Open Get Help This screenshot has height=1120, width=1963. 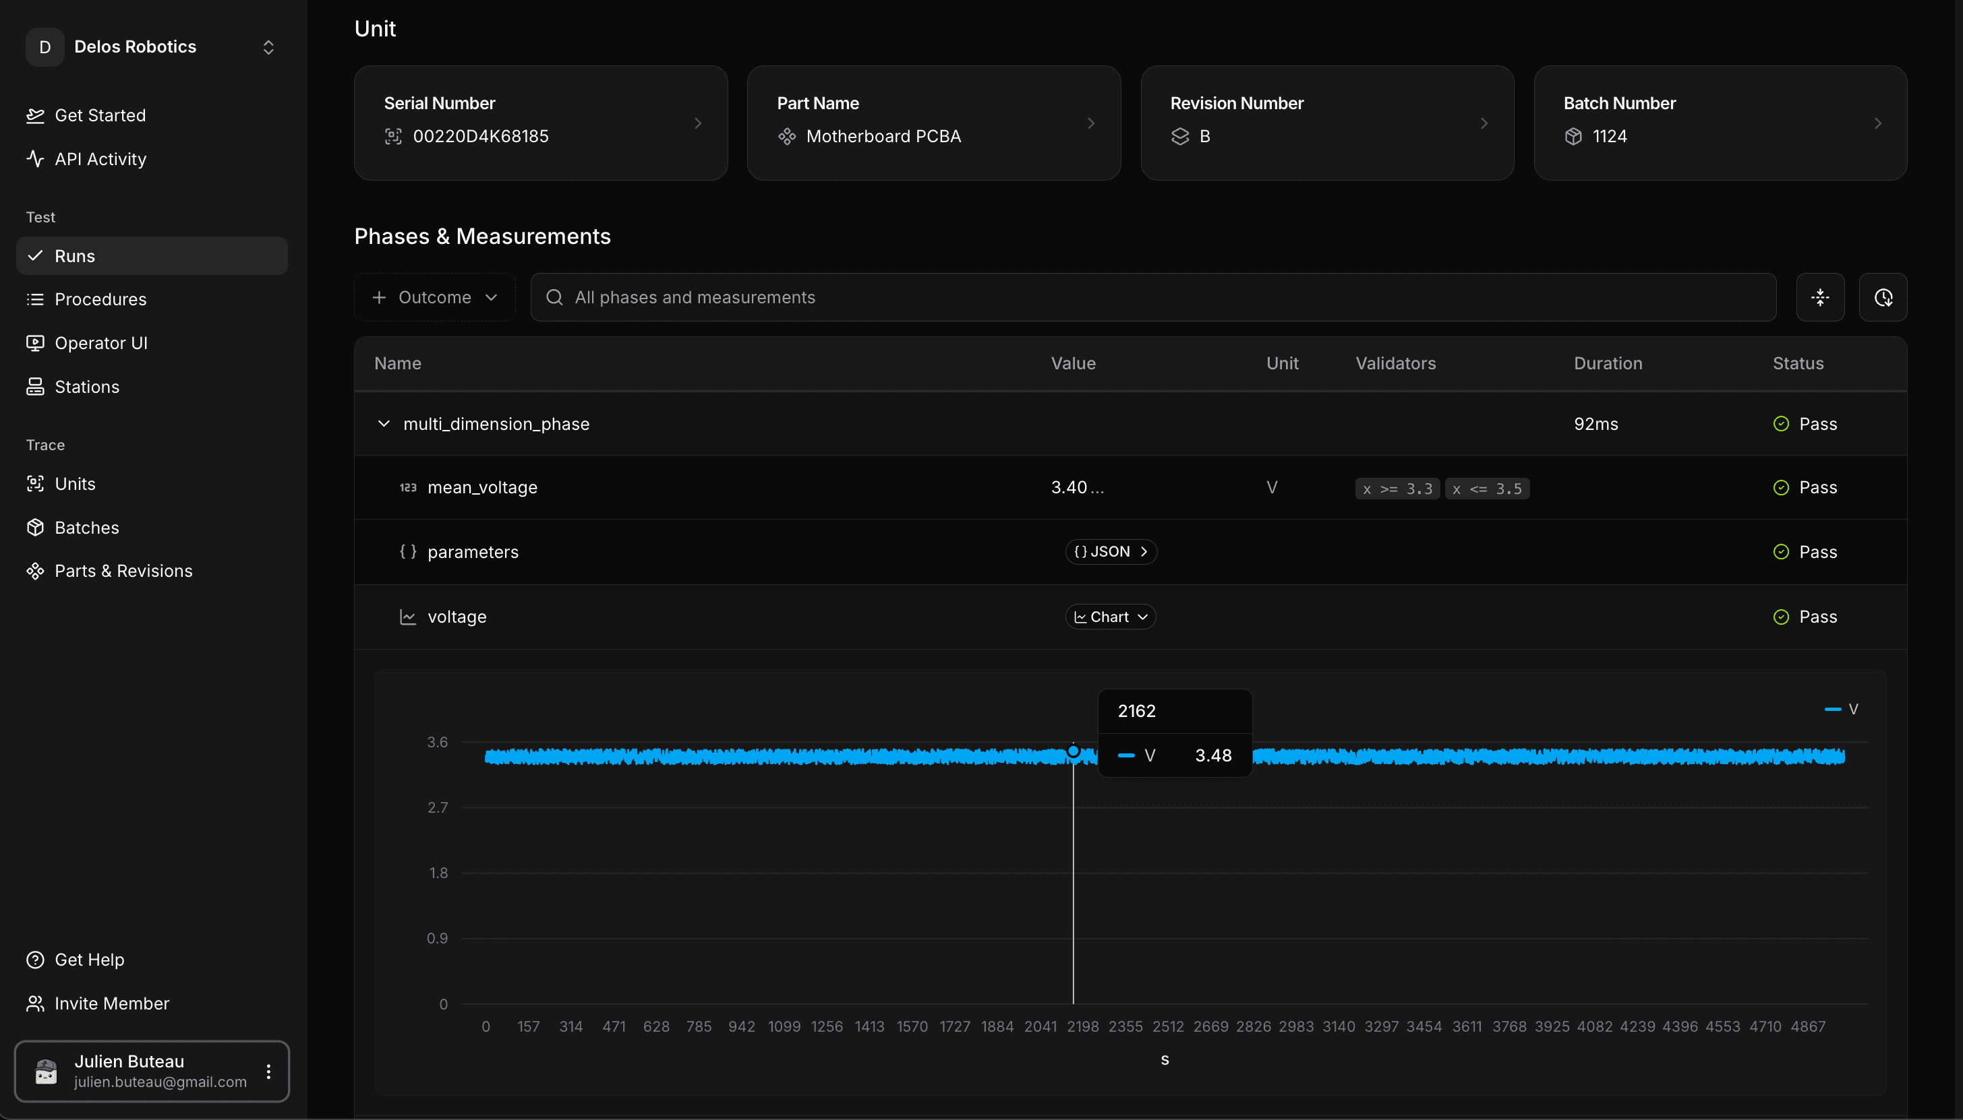[x=89, y=959]
